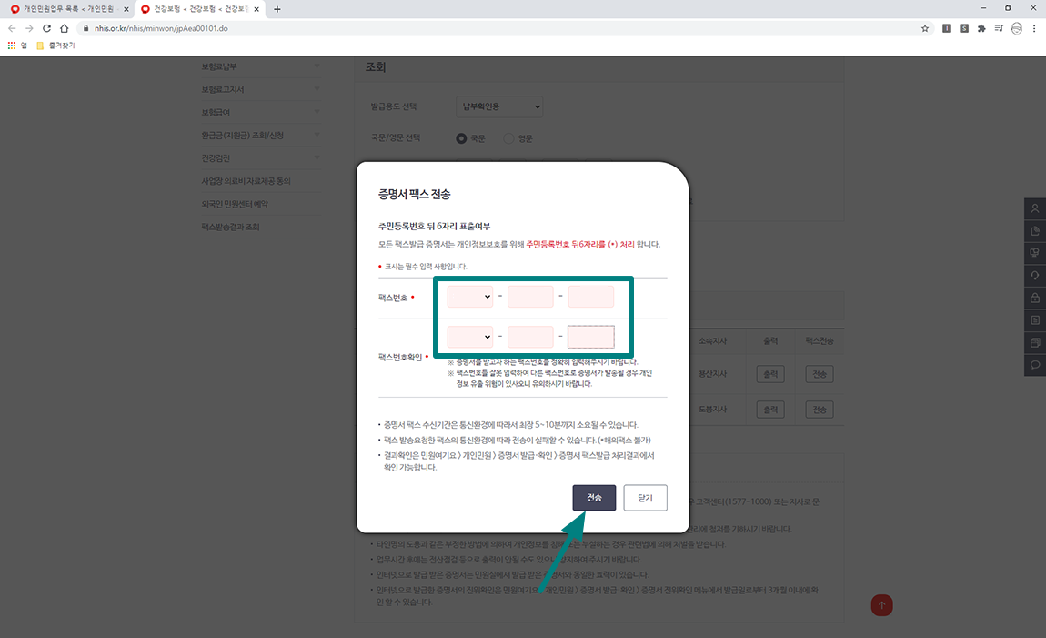
Task: Click the stacked documents icon in right quick menu
Action: (x=1035, y=342)
